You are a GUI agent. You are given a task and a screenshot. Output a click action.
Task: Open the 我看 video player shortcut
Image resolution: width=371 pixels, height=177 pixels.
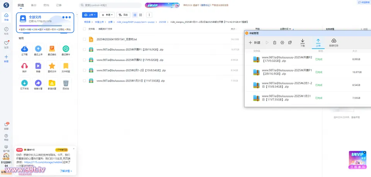38,67
